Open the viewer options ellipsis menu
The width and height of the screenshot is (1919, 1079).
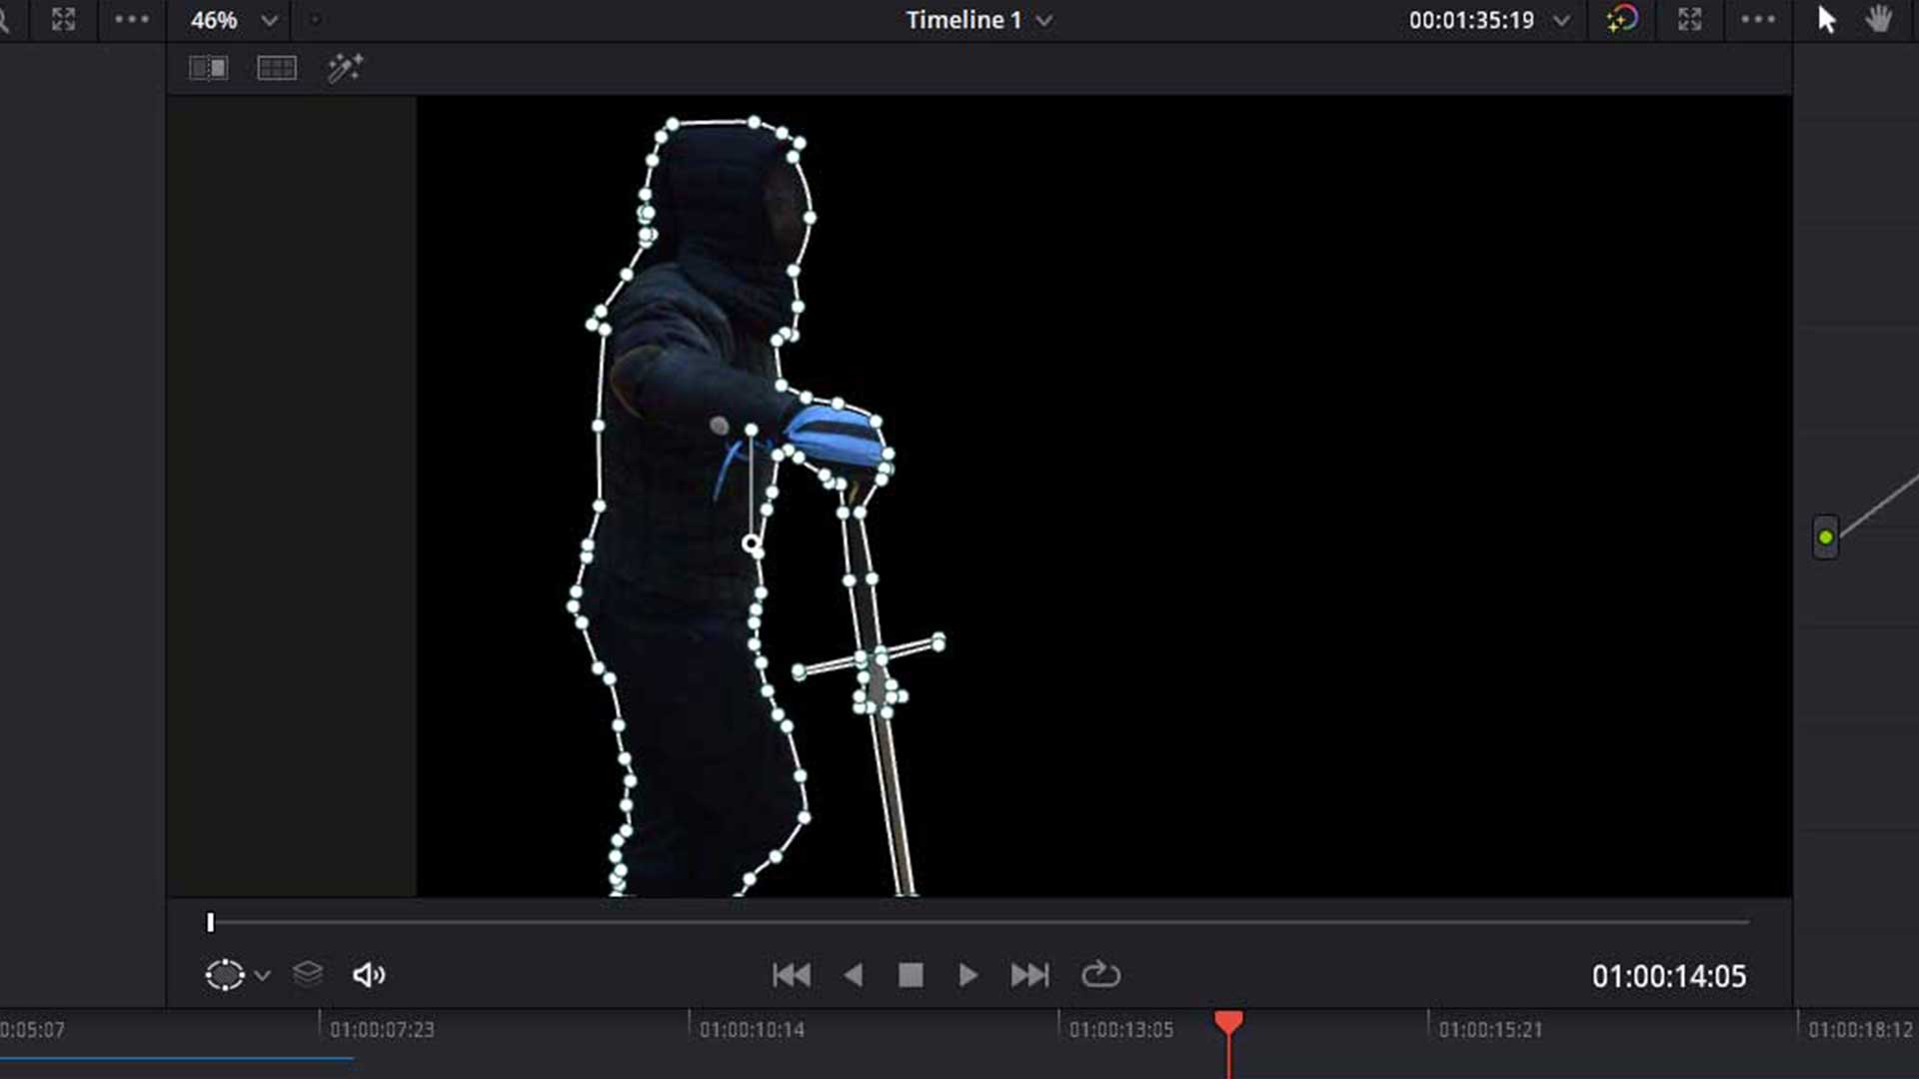coord(1756,18)
